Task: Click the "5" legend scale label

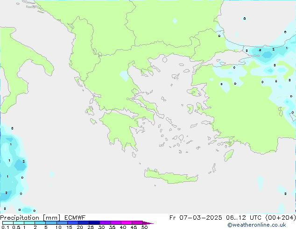Action: 46,227
